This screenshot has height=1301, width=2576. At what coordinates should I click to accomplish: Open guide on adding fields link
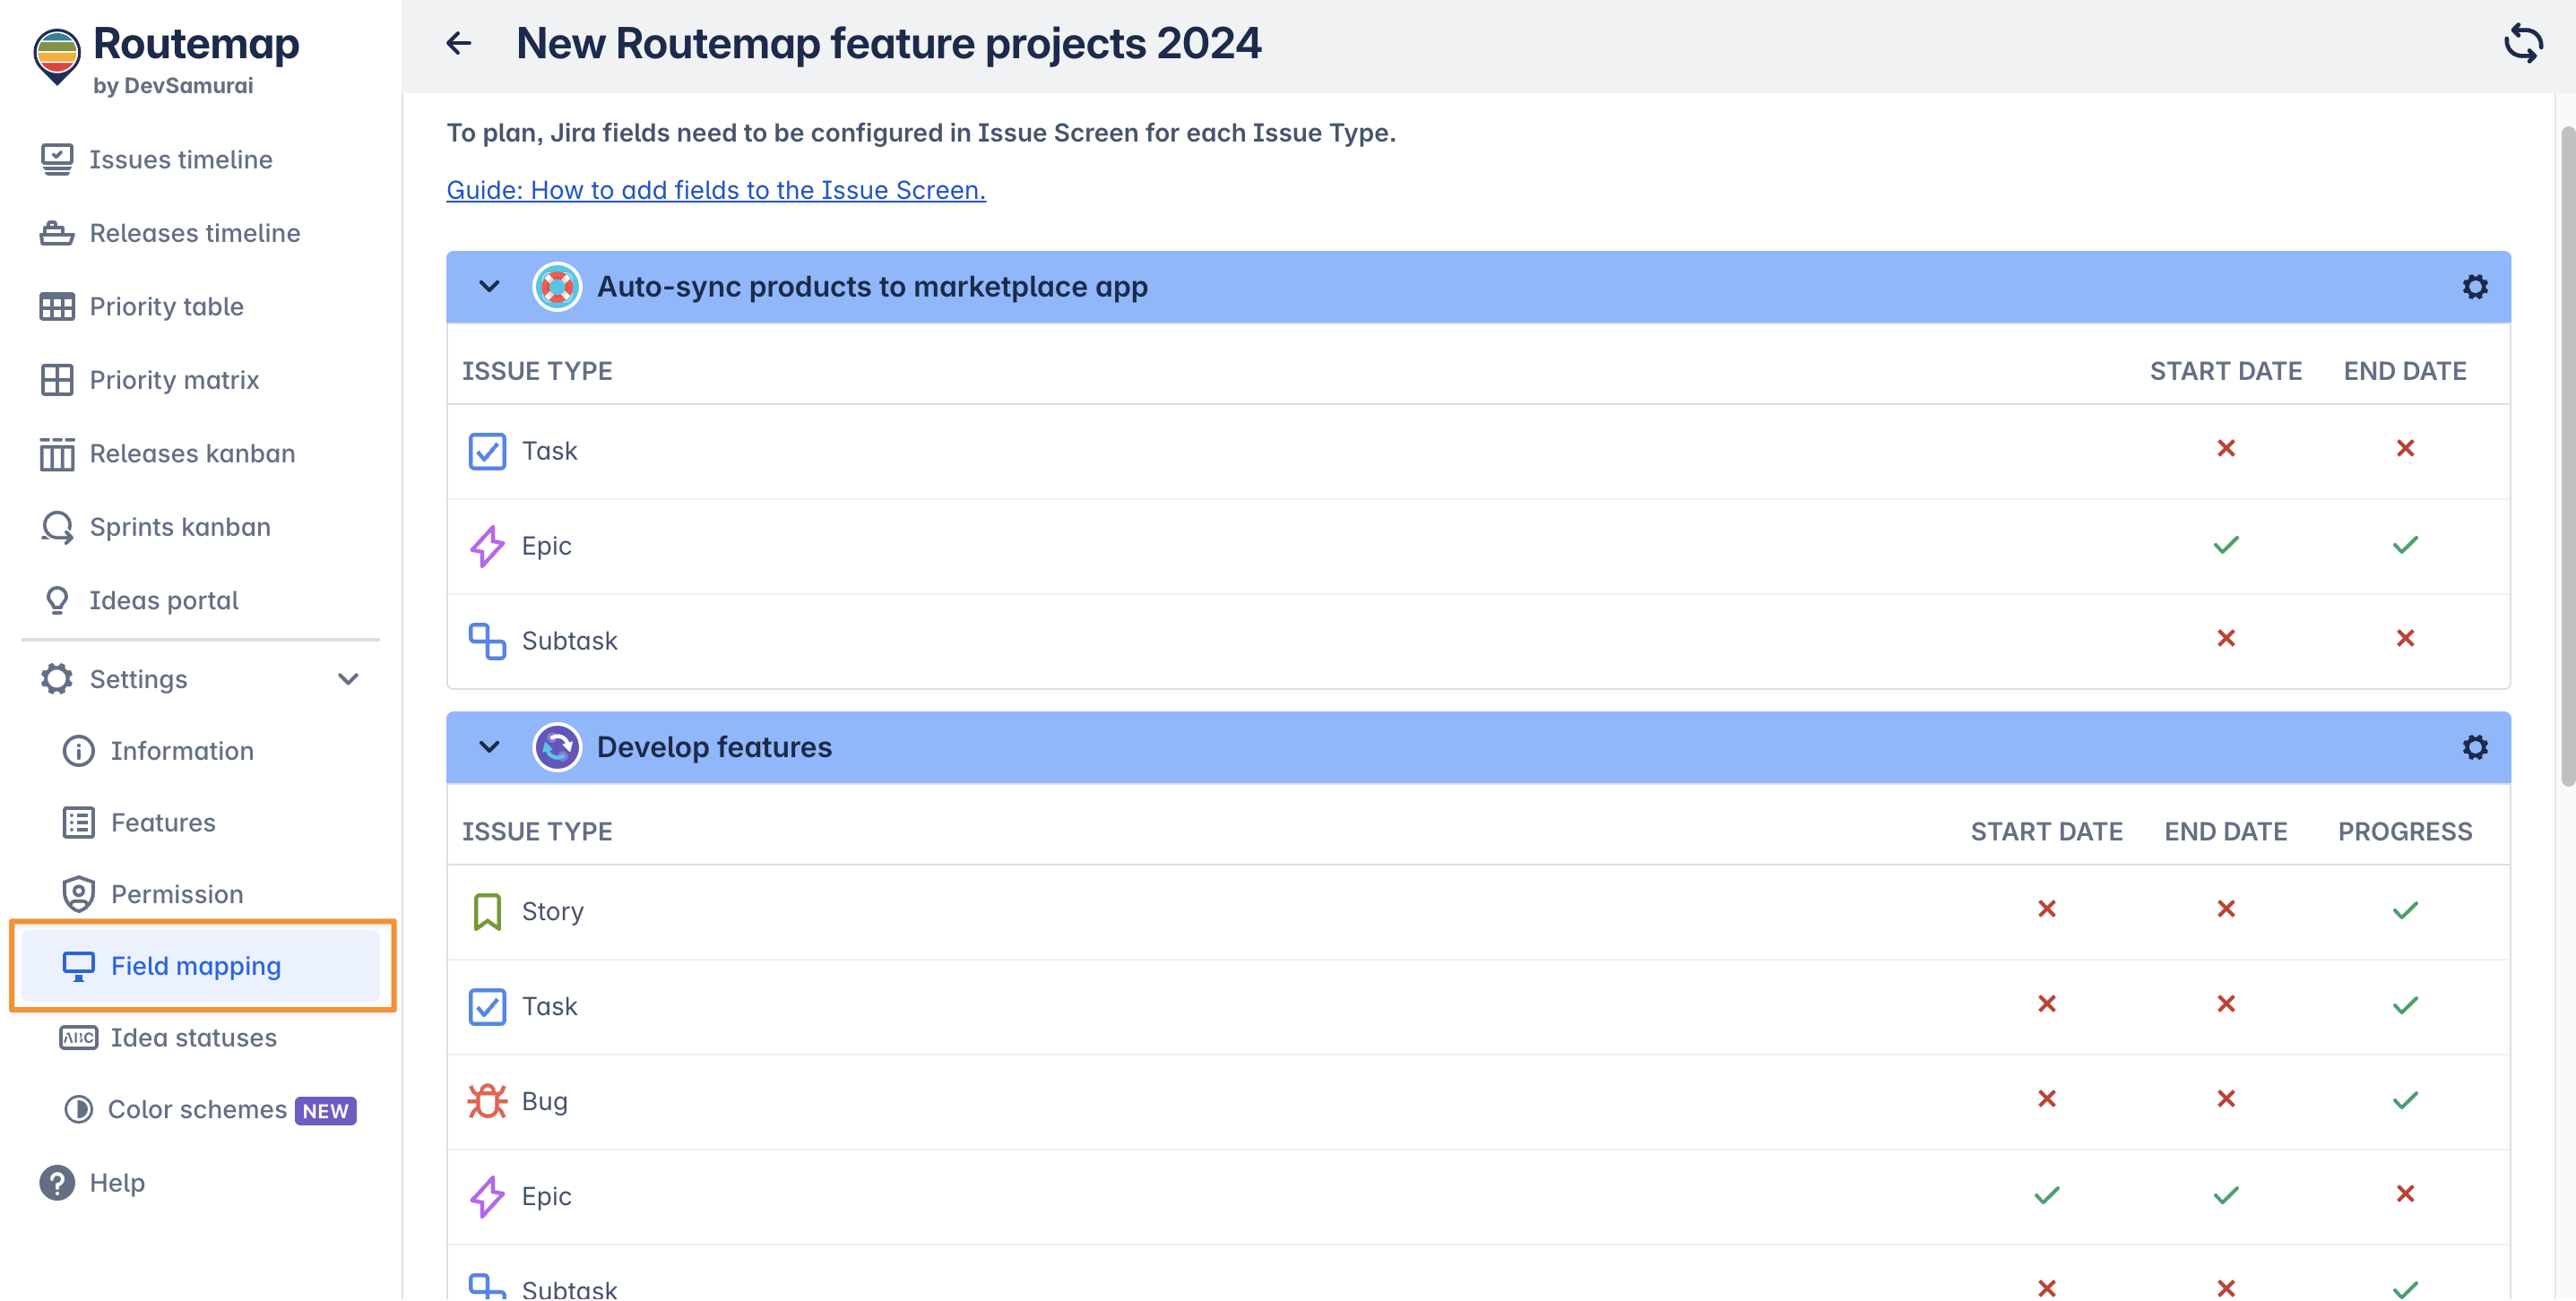click(715, 190)
